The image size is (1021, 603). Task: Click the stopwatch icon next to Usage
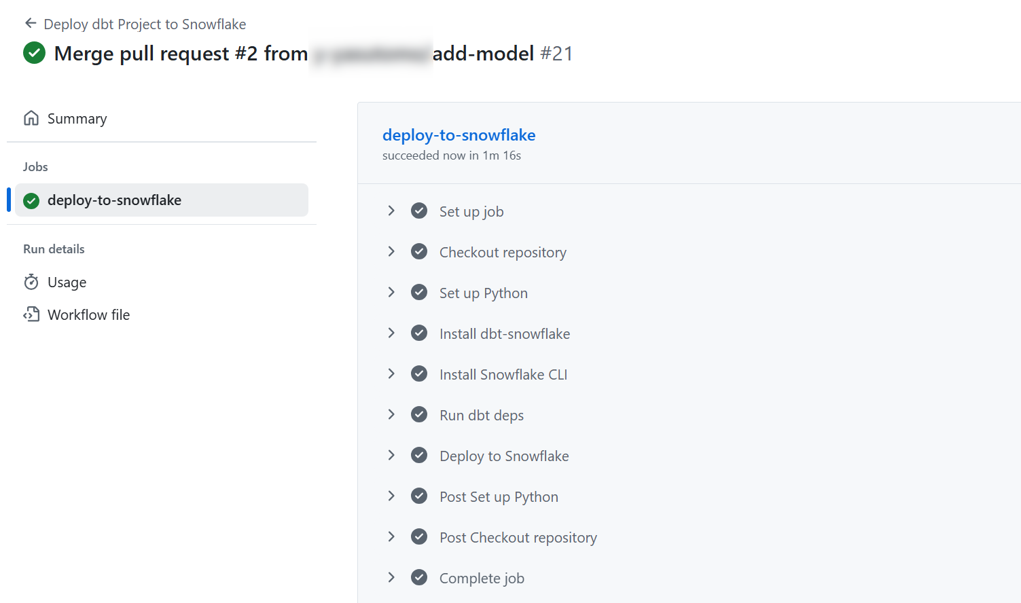[31, 282]
